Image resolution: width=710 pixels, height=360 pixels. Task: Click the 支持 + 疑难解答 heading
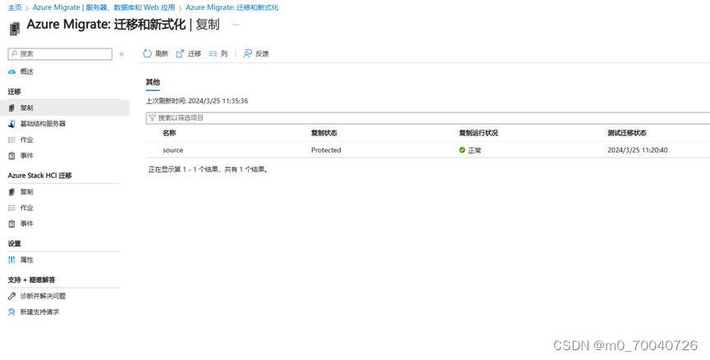click(x=32, y=280)
